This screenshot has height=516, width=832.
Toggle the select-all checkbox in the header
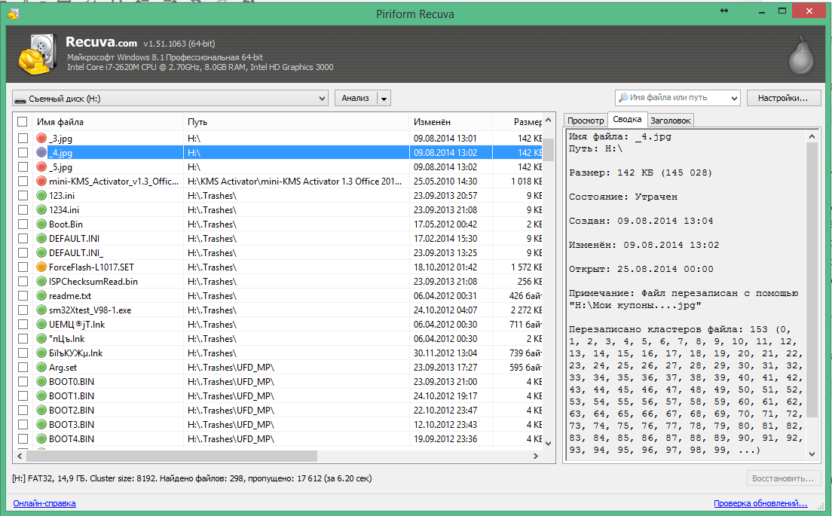23,122
